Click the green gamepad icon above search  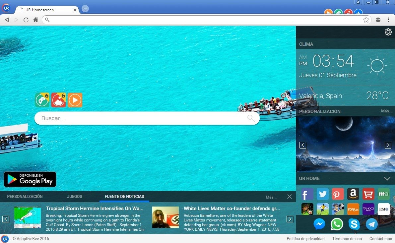point(42,100)
